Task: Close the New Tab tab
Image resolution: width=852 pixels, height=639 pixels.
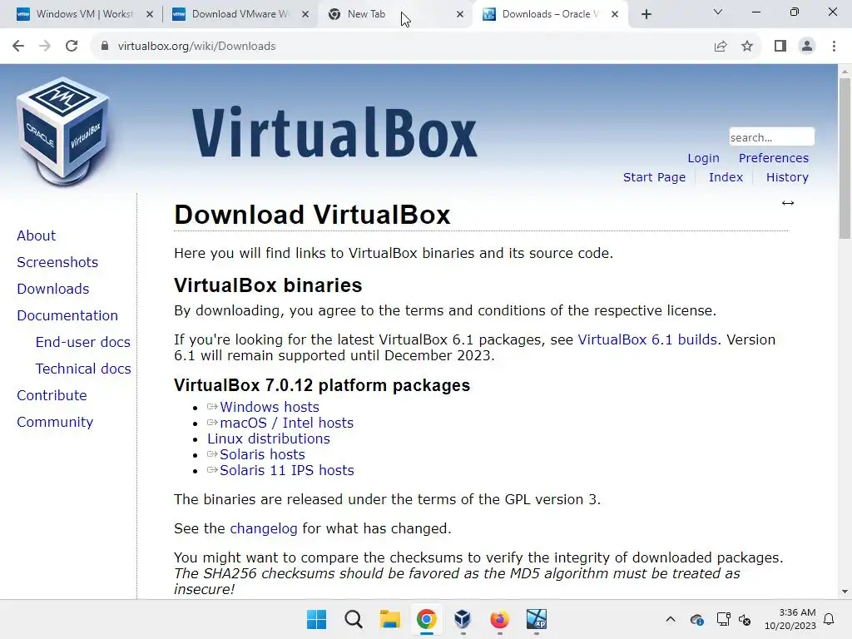Action: [x=460, y=15]
